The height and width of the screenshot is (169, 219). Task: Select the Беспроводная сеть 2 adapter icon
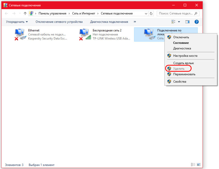click(x=85, y=34)
